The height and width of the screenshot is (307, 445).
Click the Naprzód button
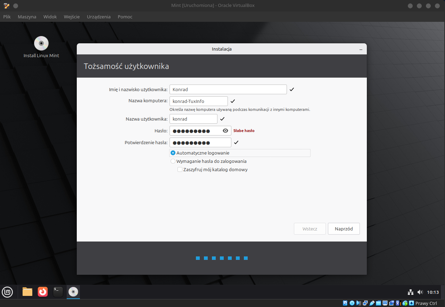point(344,229)
